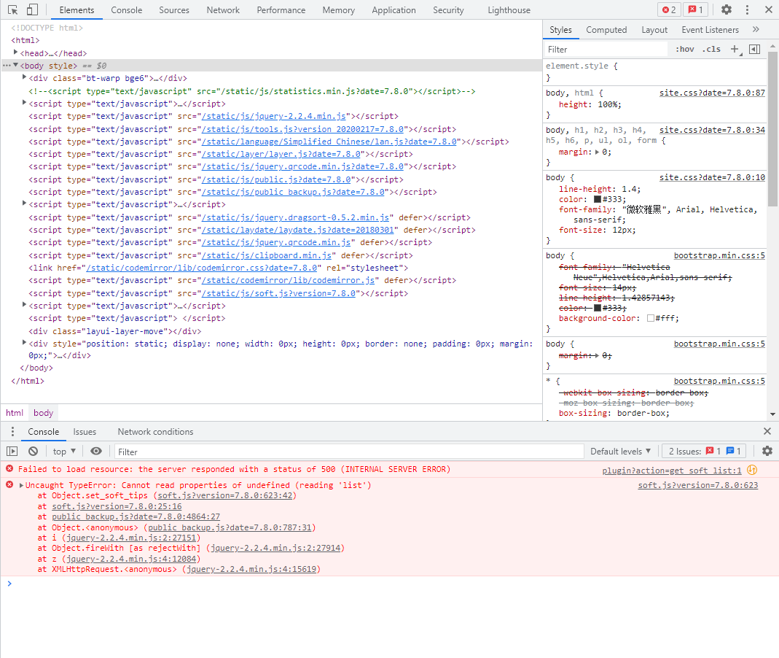779x658 pixels.
Task: Open the Default levels dropdown
Action: [620, 451]
